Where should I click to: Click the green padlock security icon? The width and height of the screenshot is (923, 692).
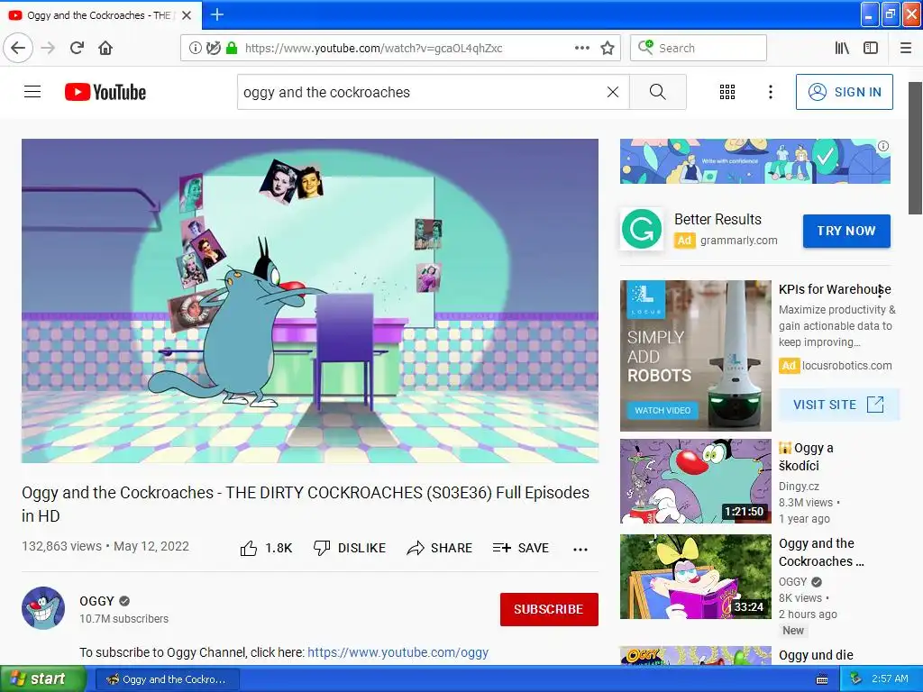(x=232, y=48)
